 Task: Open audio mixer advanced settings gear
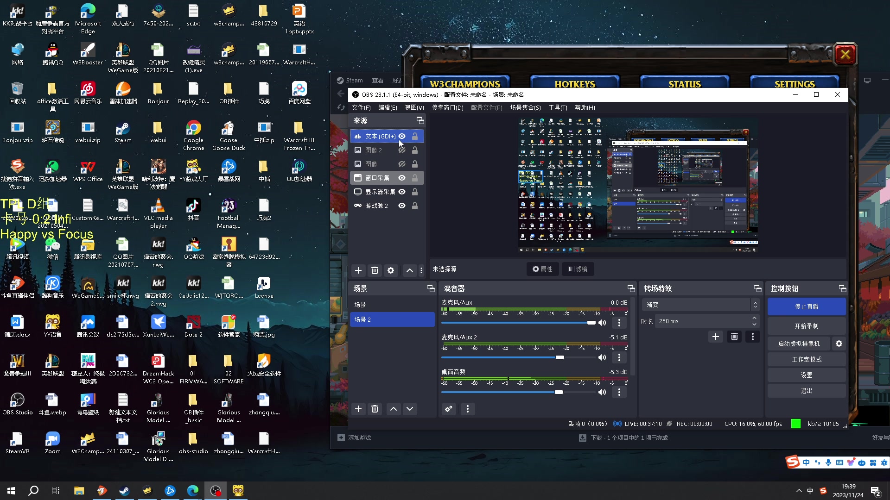click(x=448, y=409)
